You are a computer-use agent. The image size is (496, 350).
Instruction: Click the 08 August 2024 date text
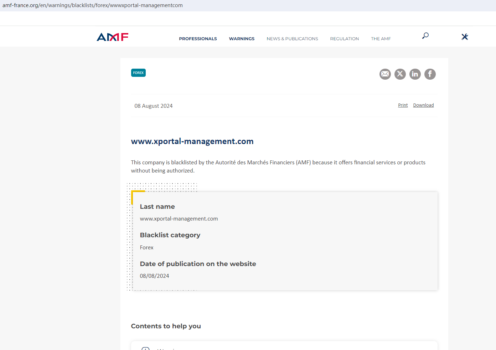pos(153,106)
